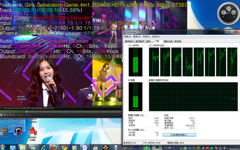
Task: Launch Internet Explorer from the taskbar
Action: [44, 147]
